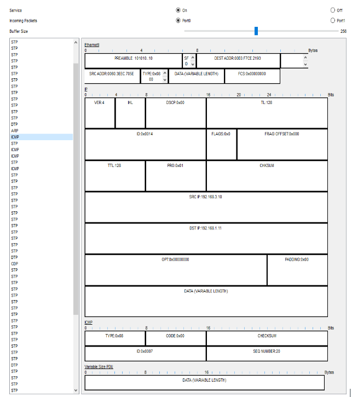Click the Buffer Size slider handle
The height and width of the screenshot is (397, 352).
coord(256,31)
